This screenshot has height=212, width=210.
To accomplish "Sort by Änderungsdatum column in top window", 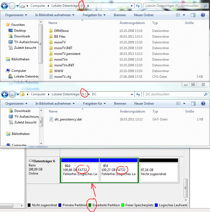I will click(x=132, y=23).
